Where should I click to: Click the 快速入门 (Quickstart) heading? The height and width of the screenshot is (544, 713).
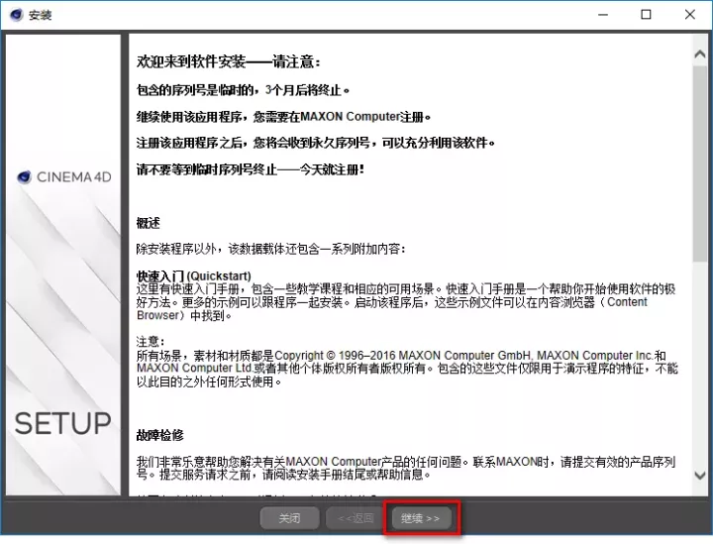point(193,274)
